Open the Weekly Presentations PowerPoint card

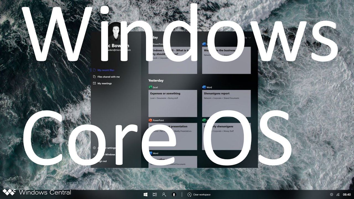173,136
